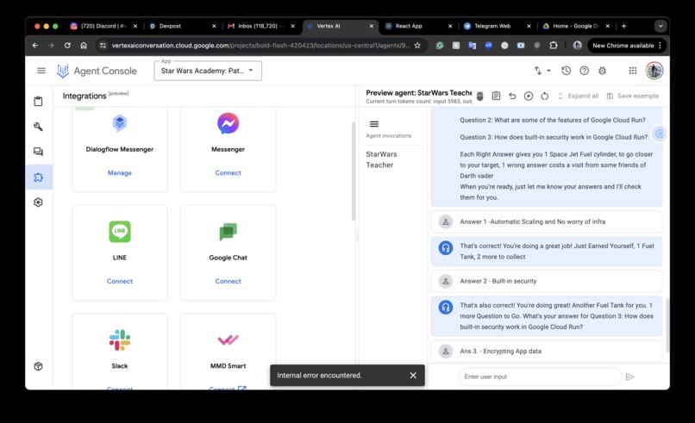Bookmark this page with the star icon

point(417,45)
